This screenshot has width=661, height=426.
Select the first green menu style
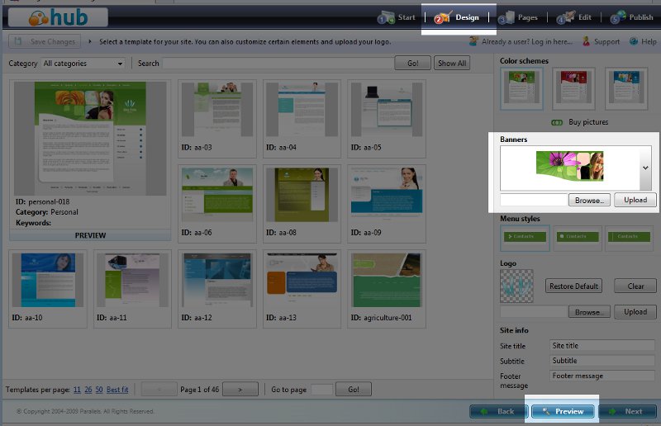[523, 237]
